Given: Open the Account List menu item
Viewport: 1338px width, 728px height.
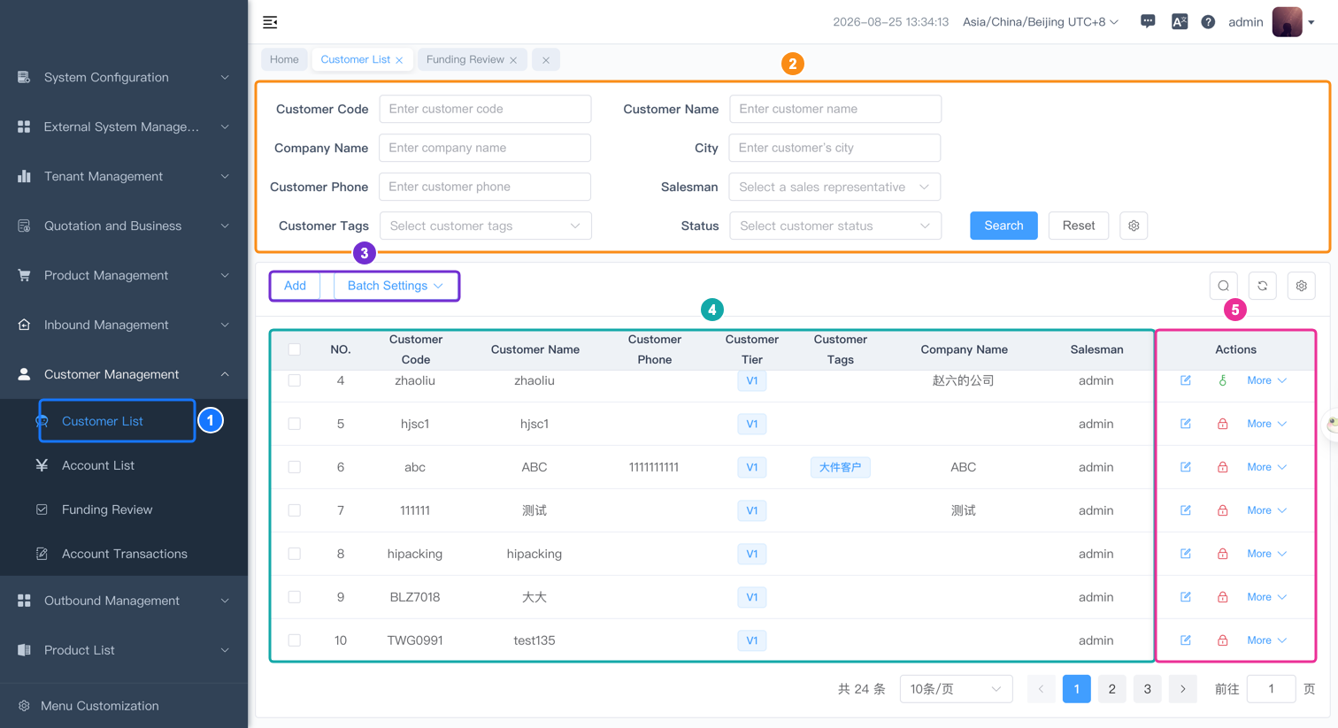Looking at the screenshot, I should tap(124, 465).
